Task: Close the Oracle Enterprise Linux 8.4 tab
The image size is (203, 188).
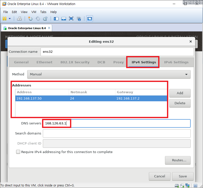Action: pos(49,28)
